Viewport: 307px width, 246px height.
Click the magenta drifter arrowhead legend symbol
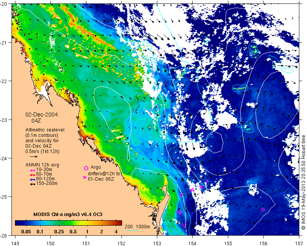[x=84, y=177]
